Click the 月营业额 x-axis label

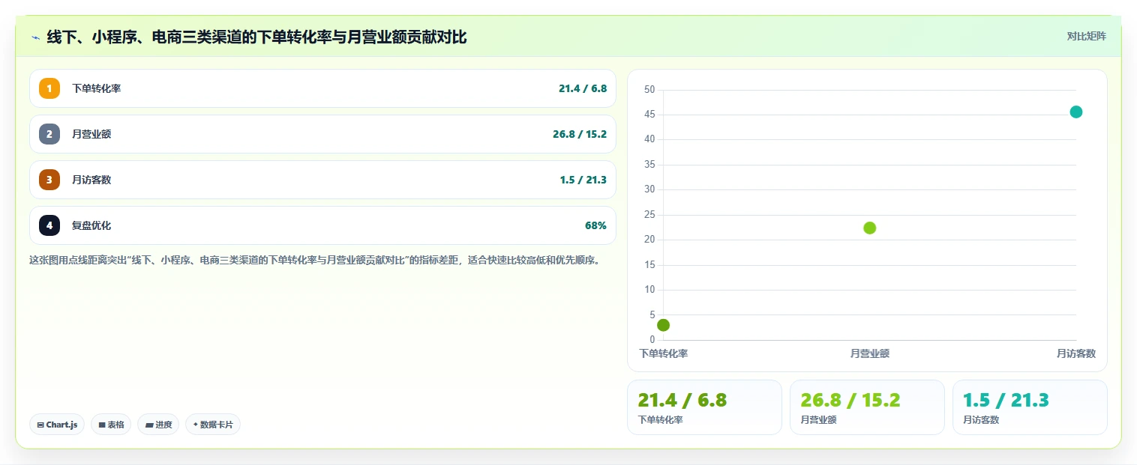click(869, 353)
